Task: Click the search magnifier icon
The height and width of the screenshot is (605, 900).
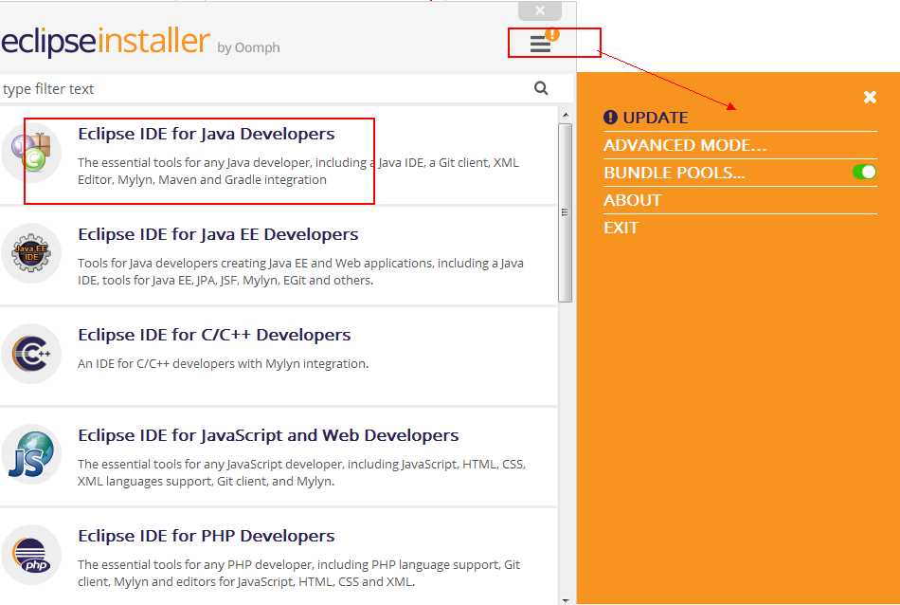Action: pyautogui.click(x=541, y=88)
